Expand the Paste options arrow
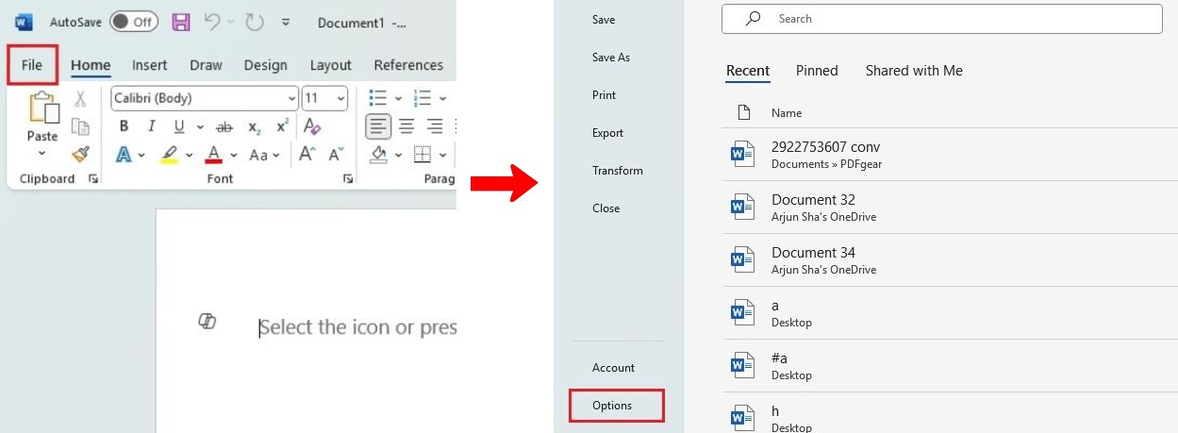The image size is (1178, 433). coord(42,153)
